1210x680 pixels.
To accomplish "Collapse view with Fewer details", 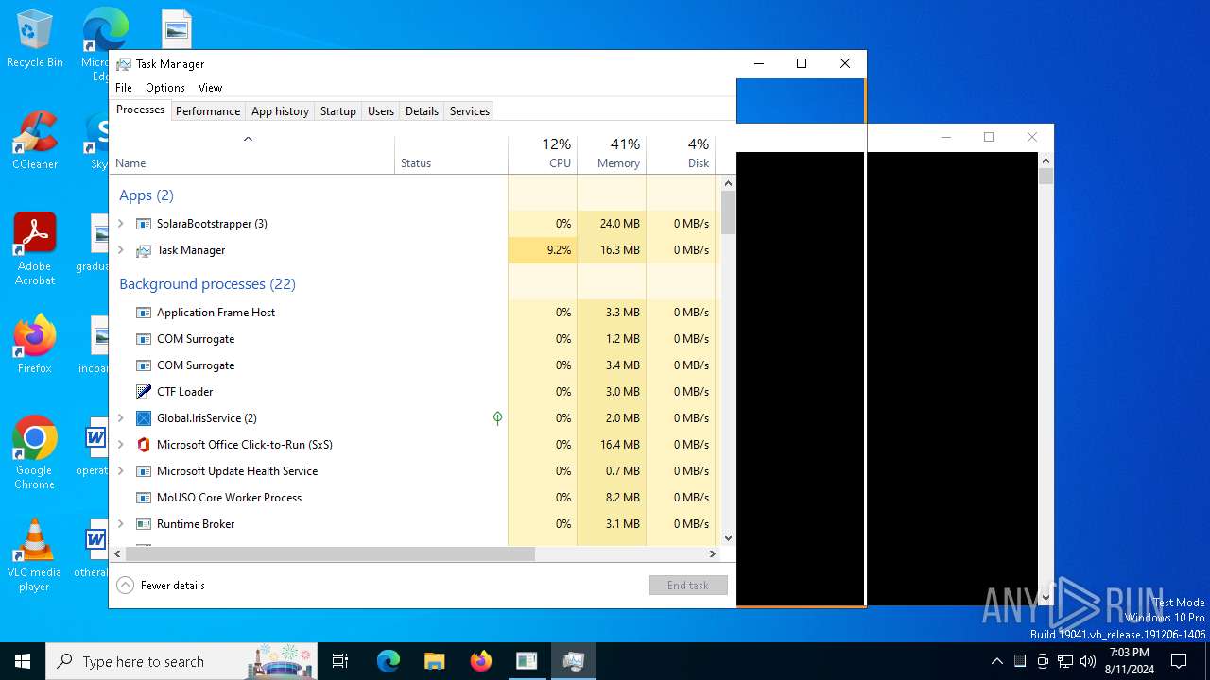I will pyautogui.click(x=161, y=586).
